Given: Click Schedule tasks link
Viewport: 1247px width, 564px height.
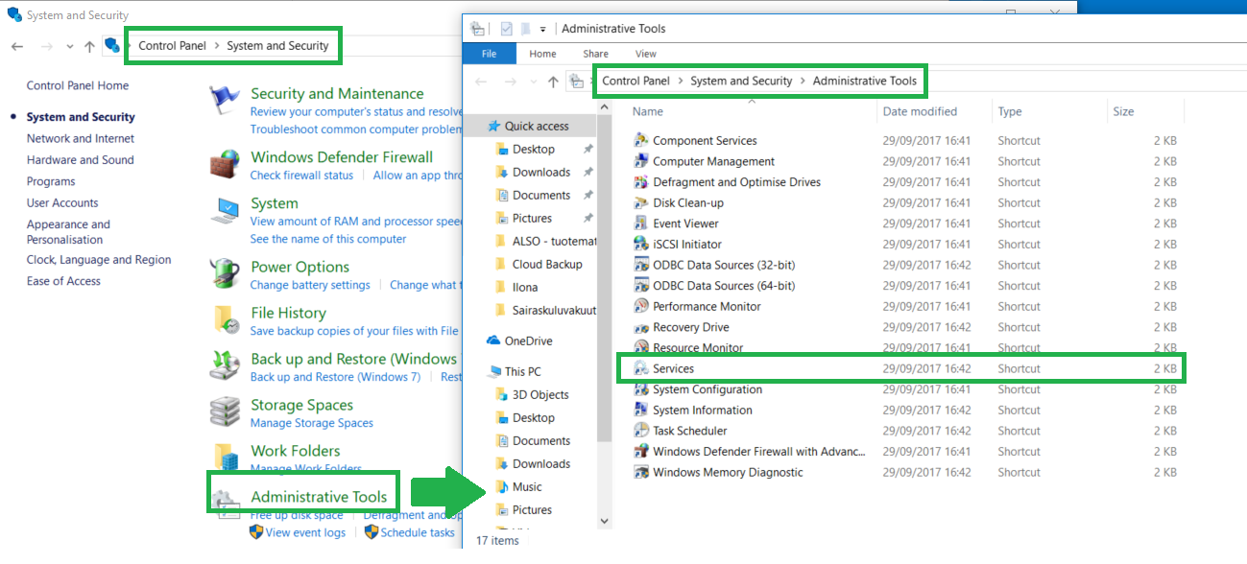Looking at the screenshot, I should (x=418, y=532).
